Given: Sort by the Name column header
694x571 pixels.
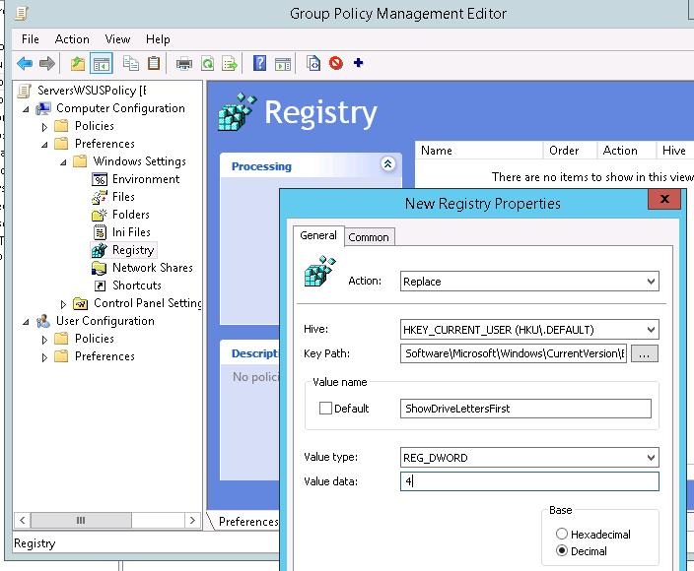Looking at the screenshot, I should tap(478, 151).
